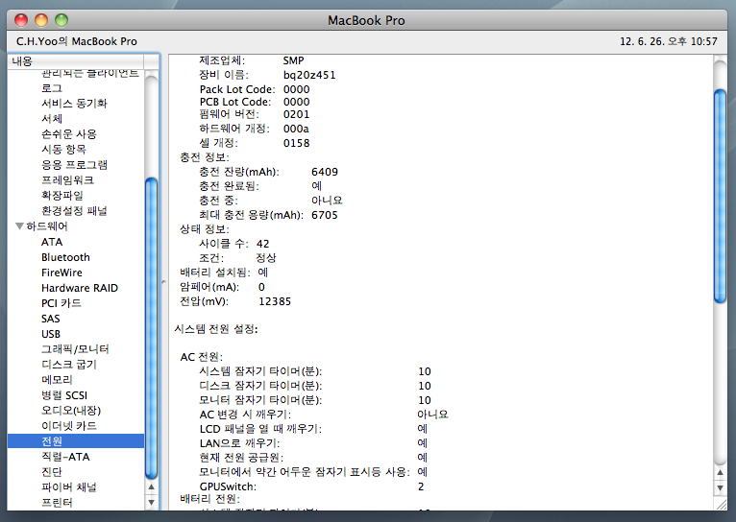Click the details pane scroll down arrow

(x=720, y=502)
